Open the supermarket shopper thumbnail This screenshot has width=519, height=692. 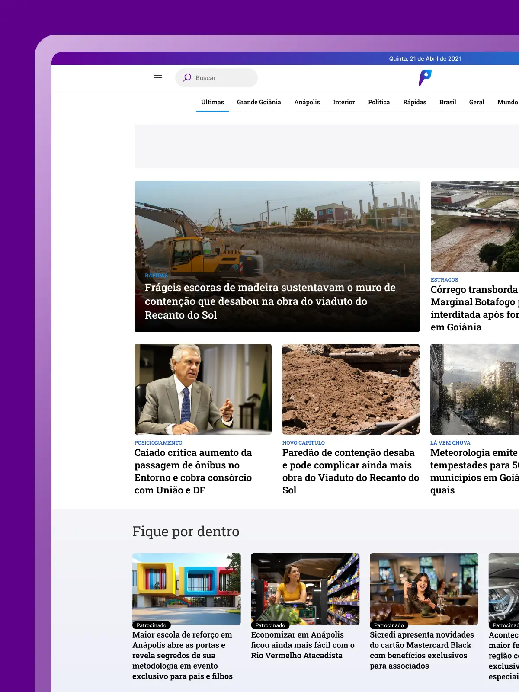(305, 589)
